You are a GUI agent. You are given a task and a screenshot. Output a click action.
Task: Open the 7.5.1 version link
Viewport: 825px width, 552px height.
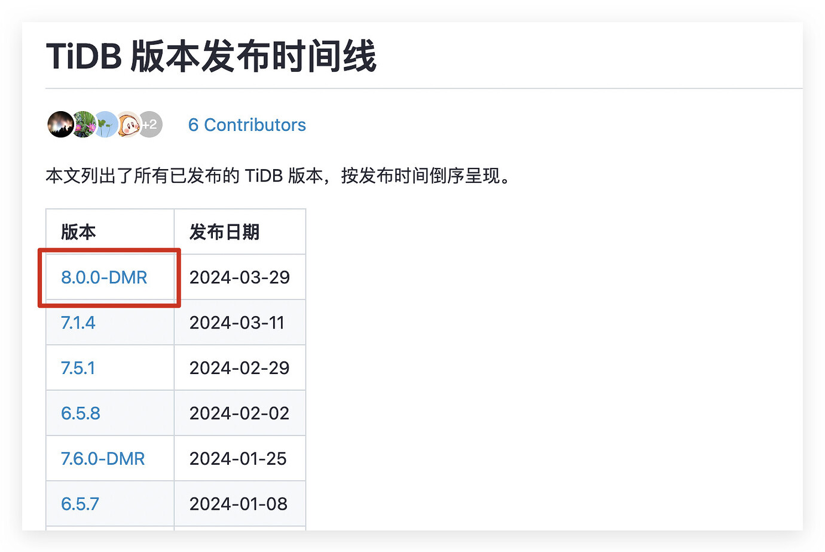78,368
